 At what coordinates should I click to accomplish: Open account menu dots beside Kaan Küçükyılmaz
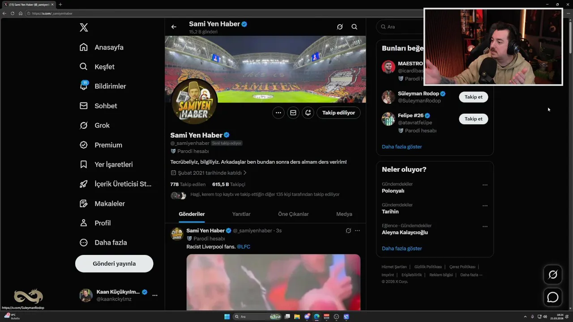155,295
